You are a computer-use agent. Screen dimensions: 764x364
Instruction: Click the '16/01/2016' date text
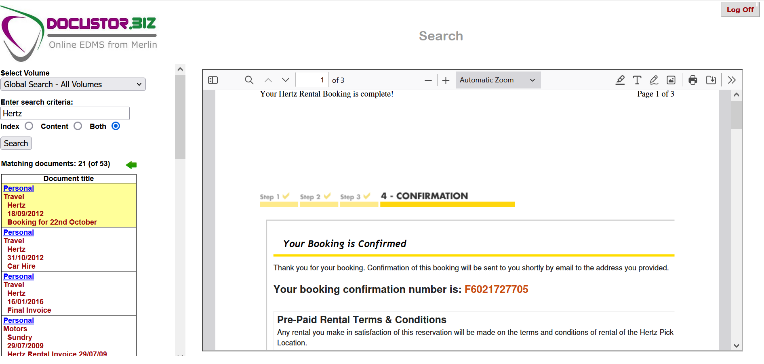coord(25,302)
